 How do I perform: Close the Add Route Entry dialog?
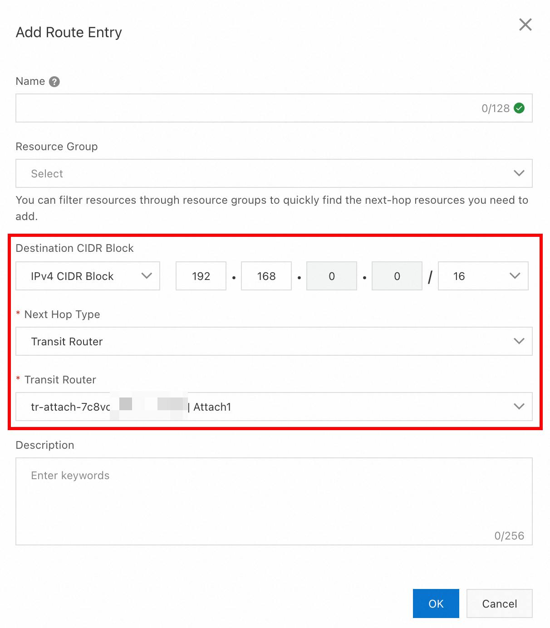pos(525,25)
